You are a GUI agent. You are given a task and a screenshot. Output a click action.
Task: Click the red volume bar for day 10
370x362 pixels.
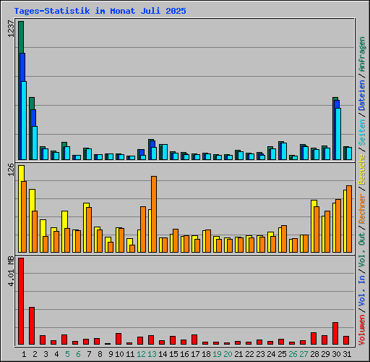(x=119, y=339)
